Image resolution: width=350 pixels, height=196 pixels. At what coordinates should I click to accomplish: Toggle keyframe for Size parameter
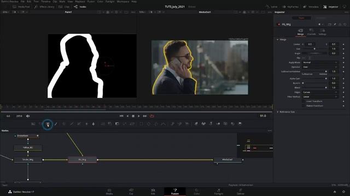point(343,49)
